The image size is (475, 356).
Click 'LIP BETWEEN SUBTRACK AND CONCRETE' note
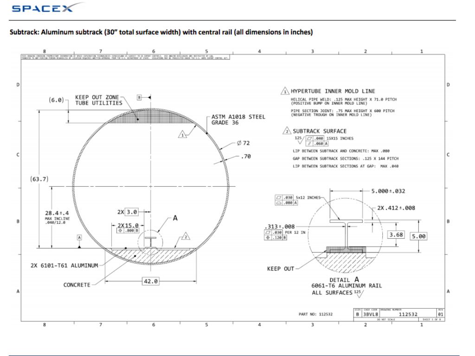341,151
